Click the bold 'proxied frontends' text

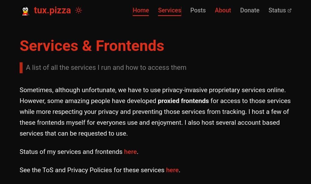point(183,101)
